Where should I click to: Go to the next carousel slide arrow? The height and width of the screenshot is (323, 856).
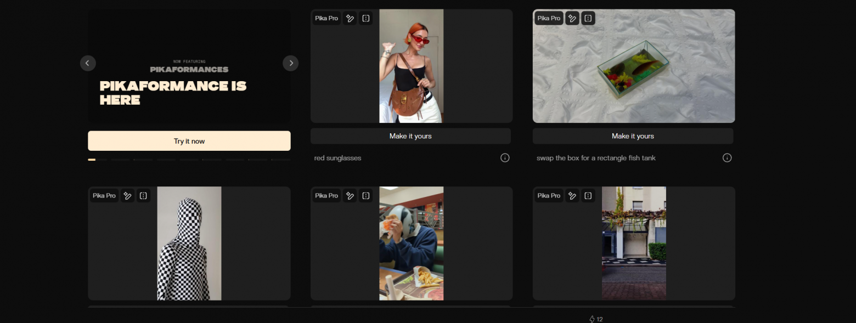coord(291,63)
